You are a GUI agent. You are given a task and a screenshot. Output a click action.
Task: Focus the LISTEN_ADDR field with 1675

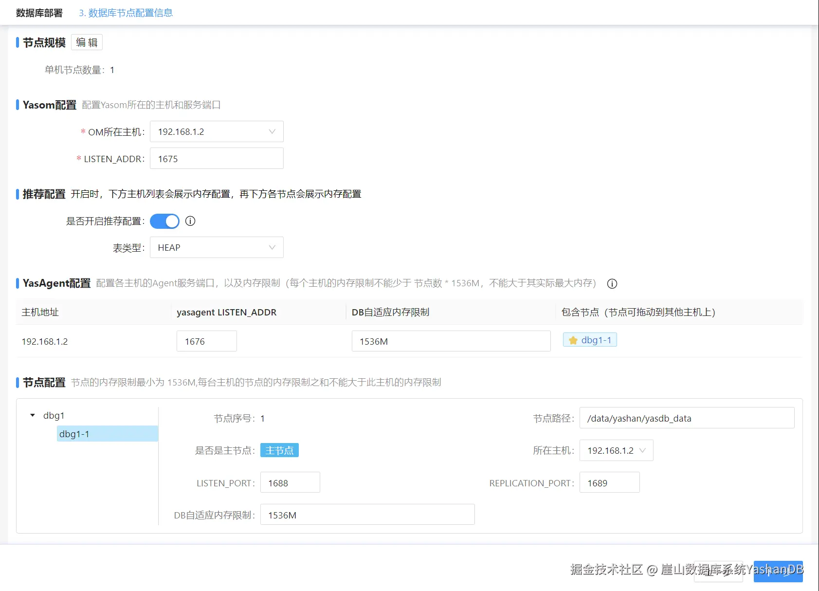217,159
